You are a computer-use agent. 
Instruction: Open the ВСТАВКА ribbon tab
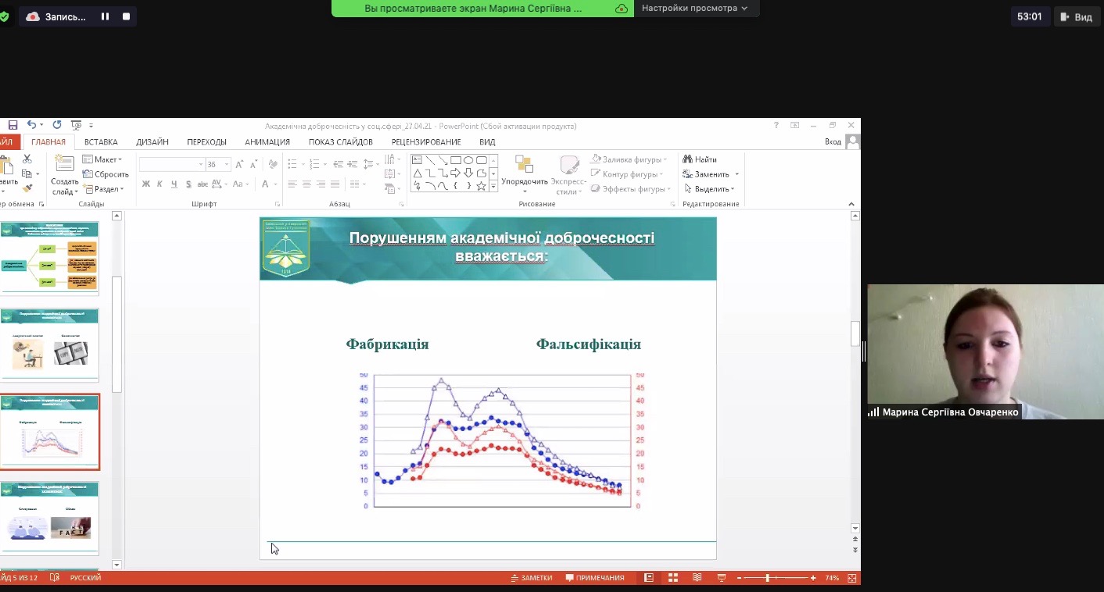(101, 142)
